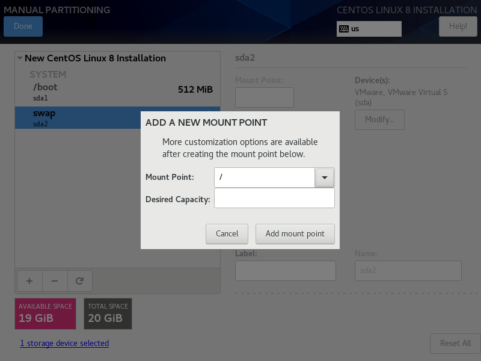The height and width of the screenshot is (361, 481).
Task: Click the Modify... devices button
Action: point(379,120)
